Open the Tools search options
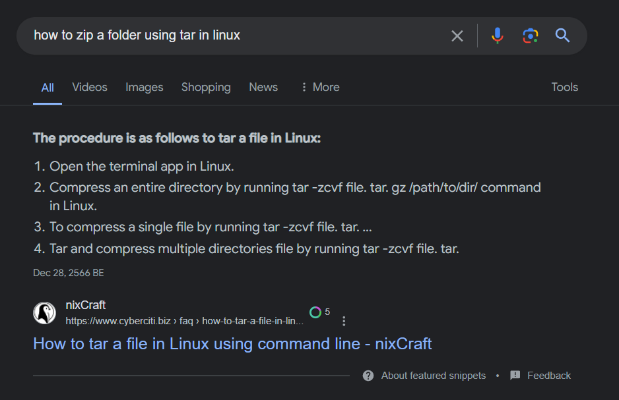Screen dimensions: 619x400 click(564, 87)
